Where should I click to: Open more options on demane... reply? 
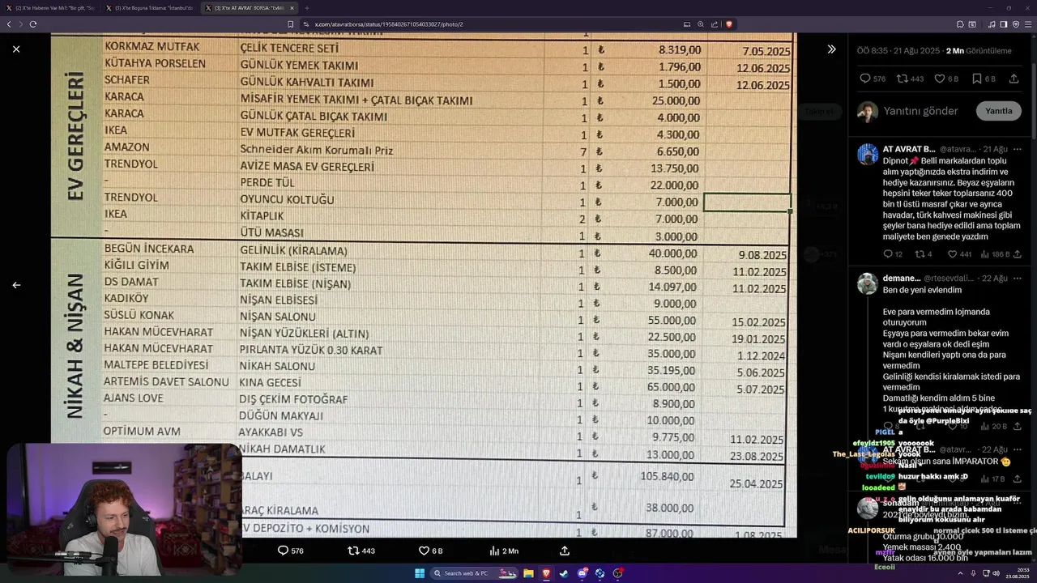[1018, 279]
